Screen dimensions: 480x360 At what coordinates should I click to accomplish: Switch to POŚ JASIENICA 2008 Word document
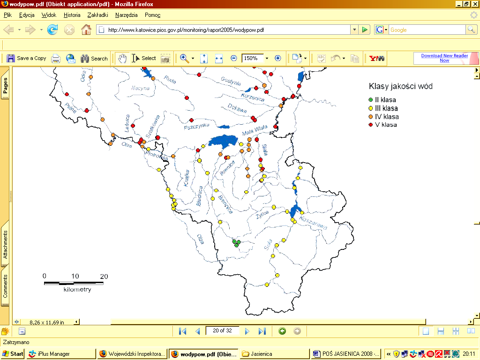tap(346, 354)
